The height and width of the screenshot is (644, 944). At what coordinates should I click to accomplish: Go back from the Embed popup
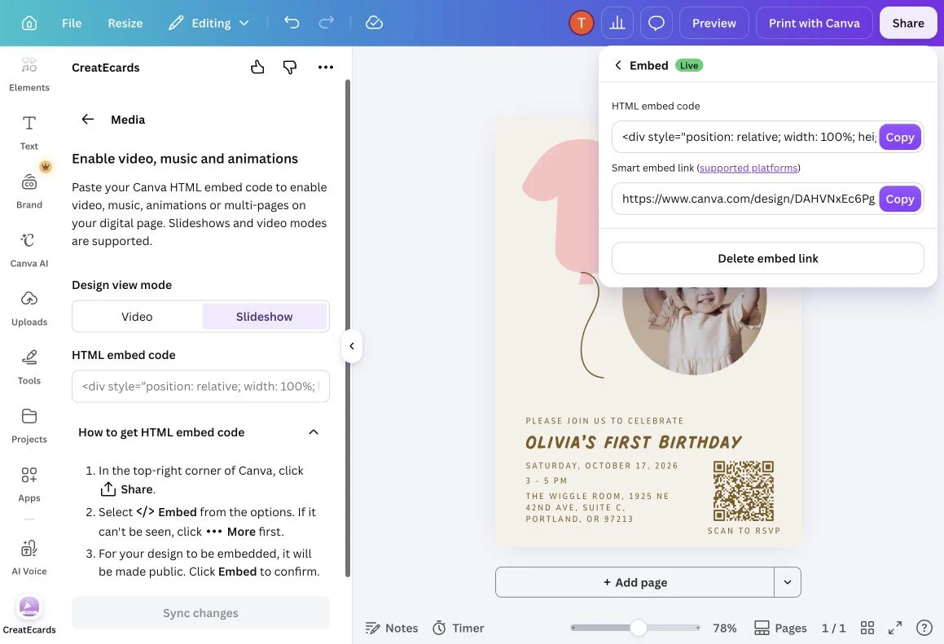(617, 65)
